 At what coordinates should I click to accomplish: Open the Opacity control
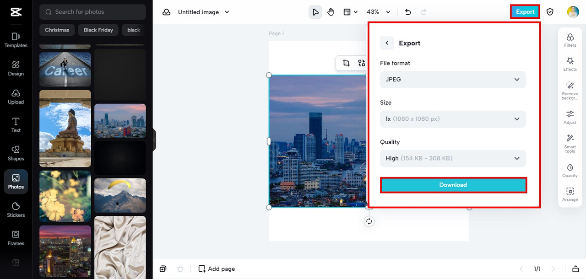(x=570, y=170)
